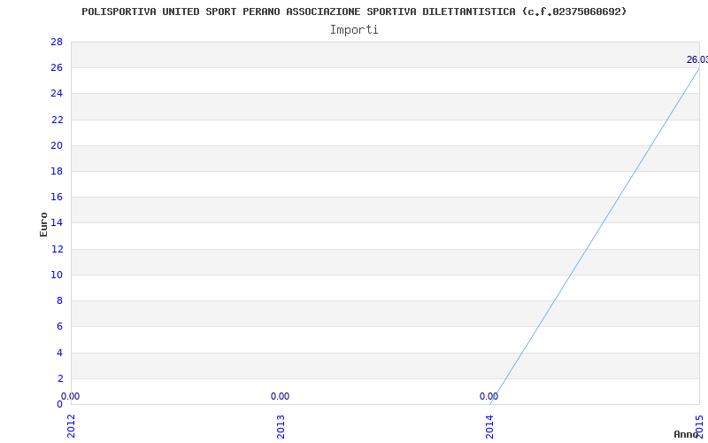Click the 0.00 value label above 2014

[x=489, y=396]
